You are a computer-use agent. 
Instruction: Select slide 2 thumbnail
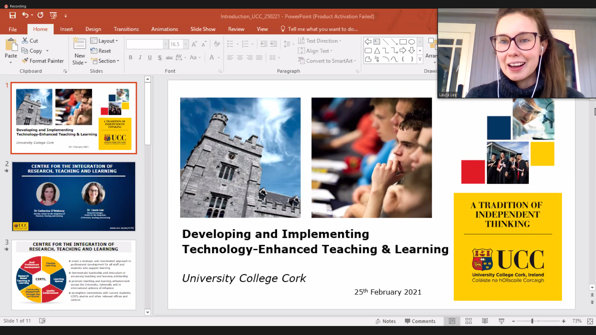point(74,196)
